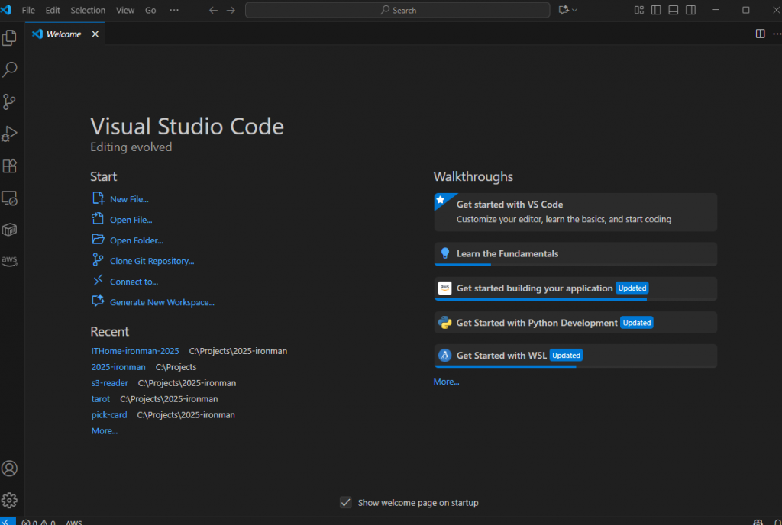
Task: Open the Extensions view
Action: [x=10, y=166]
